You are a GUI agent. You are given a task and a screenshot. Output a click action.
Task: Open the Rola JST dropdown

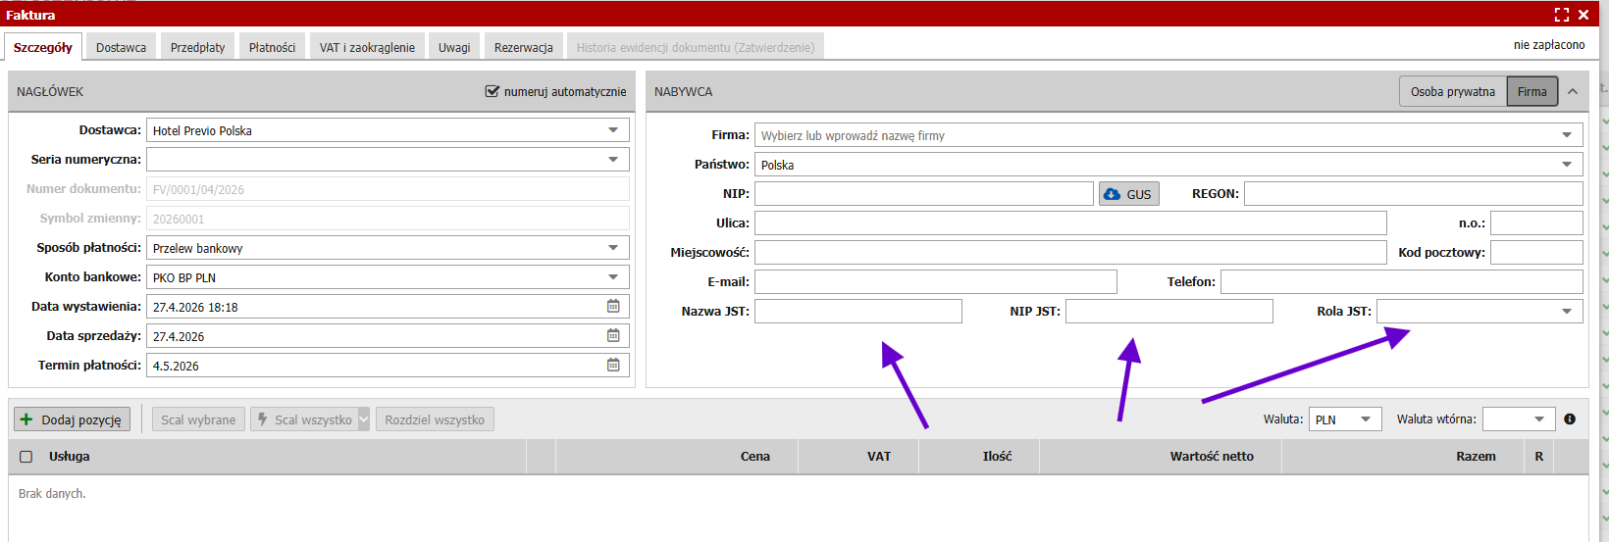click(x=1567, y=312)
